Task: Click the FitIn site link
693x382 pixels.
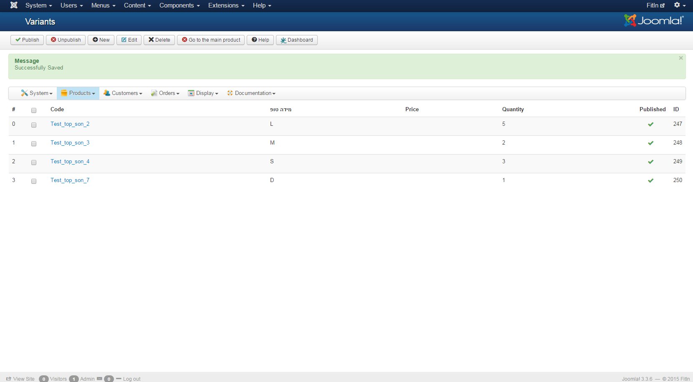Action: click(x=655, y=5)
